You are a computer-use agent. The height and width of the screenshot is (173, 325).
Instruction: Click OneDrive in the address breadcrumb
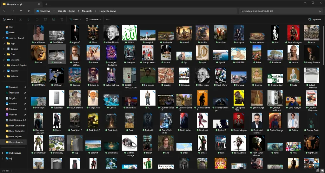tap(45, 11)
